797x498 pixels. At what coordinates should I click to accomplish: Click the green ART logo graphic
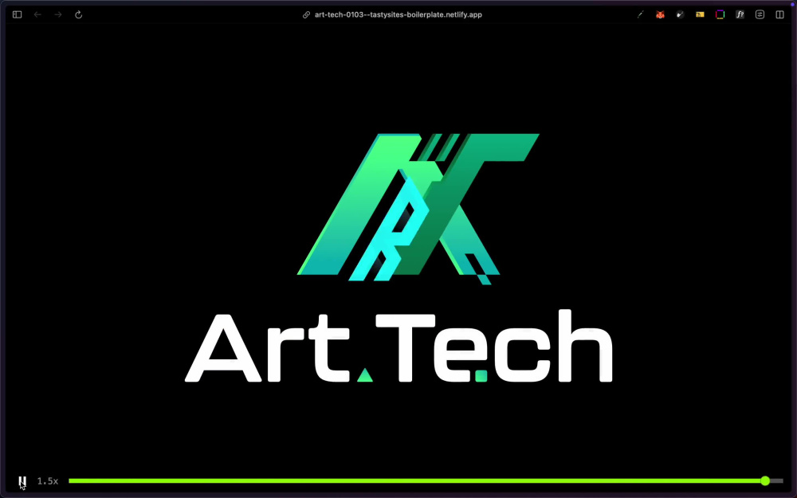(x=418, y=209)
